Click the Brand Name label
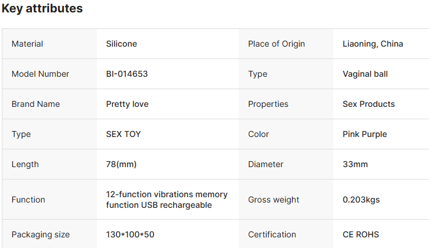Viewport: 429px width, 248px height. click(35, 104)
